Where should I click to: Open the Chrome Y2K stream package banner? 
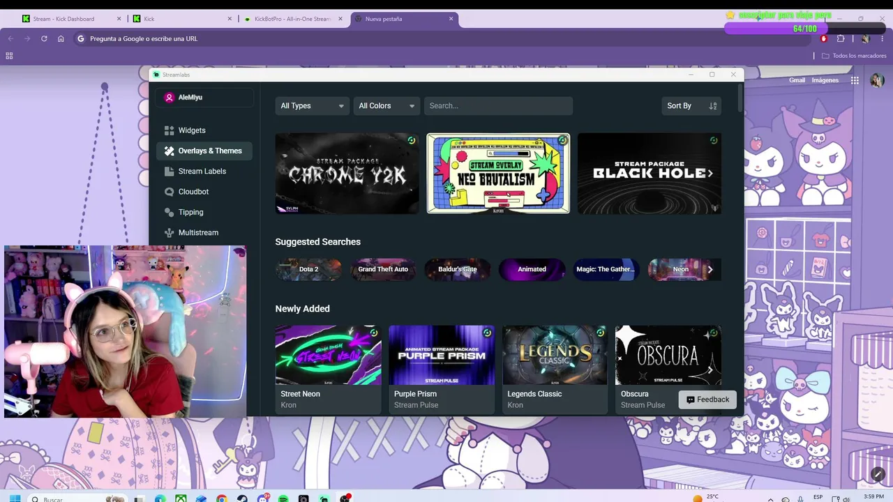[347, 174]
